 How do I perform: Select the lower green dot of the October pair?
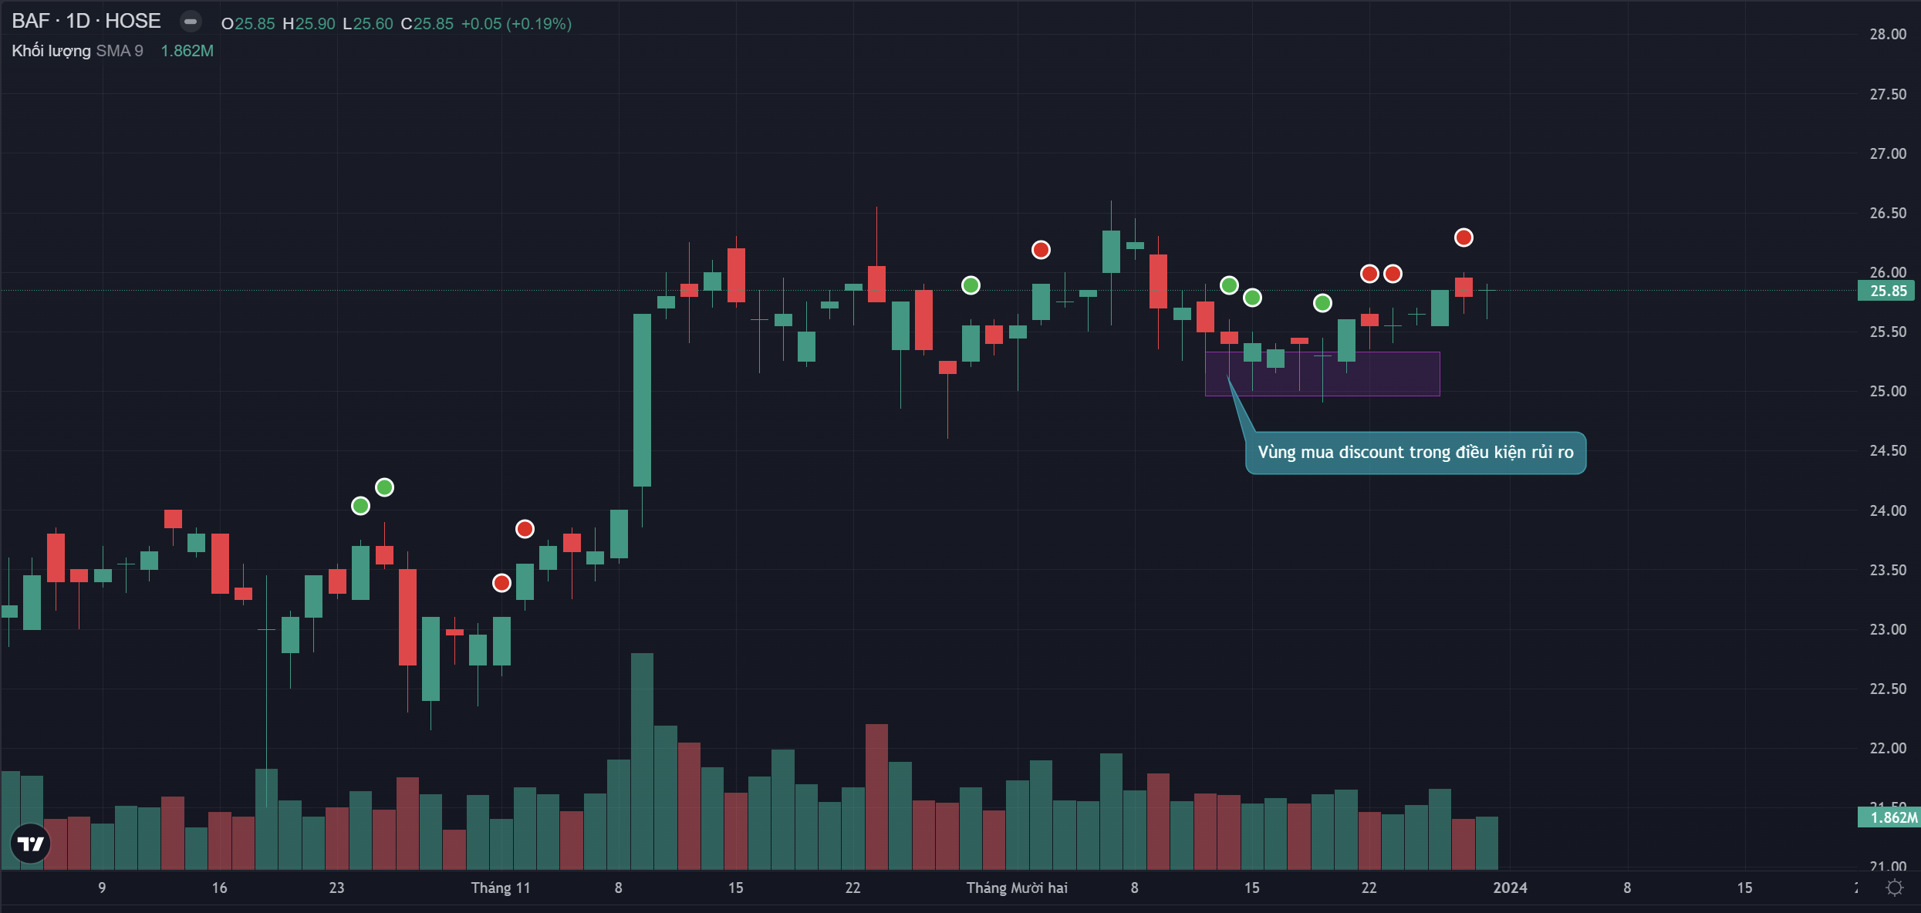click(360, 506)
